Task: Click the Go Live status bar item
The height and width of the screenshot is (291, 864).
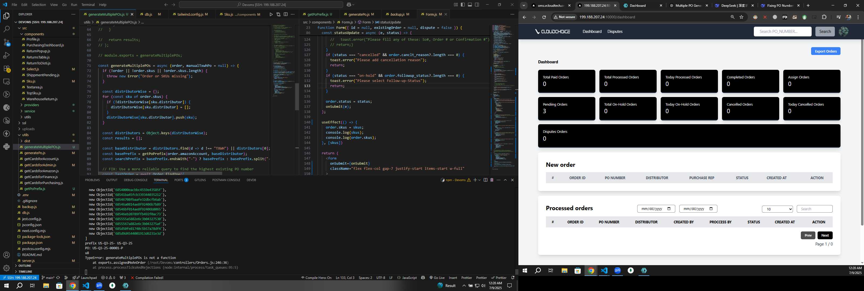Action: tap(437, 278)
